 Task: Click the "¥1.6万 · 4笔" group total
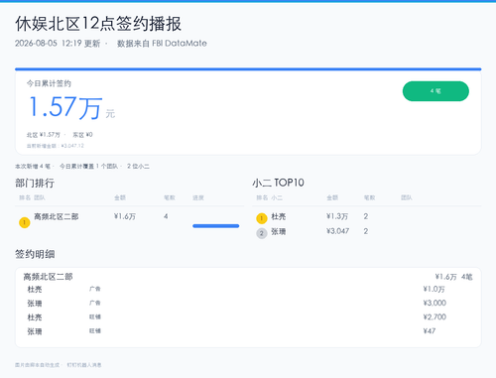[x=453, y=277]
